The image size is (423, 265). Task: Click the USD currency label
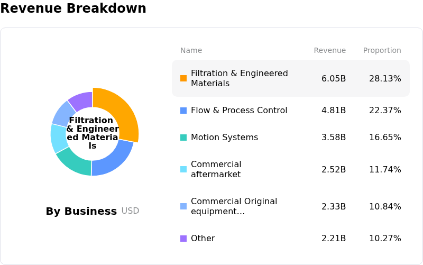[x=130, y=211]
